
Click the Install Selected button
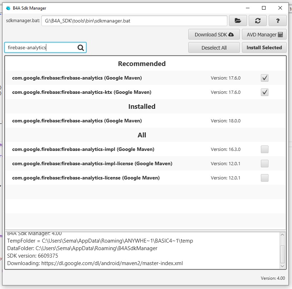point(264,47)
